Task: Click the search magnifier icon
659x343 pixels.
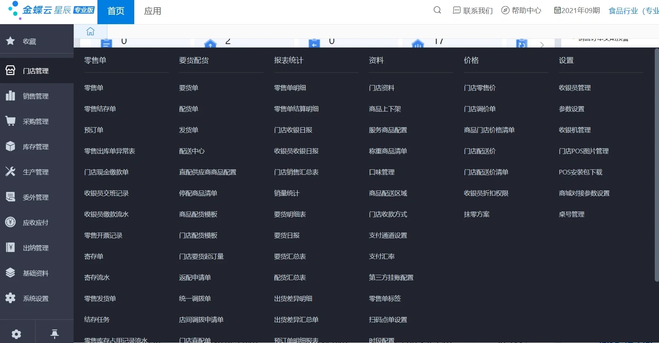Action: point(437,10)
